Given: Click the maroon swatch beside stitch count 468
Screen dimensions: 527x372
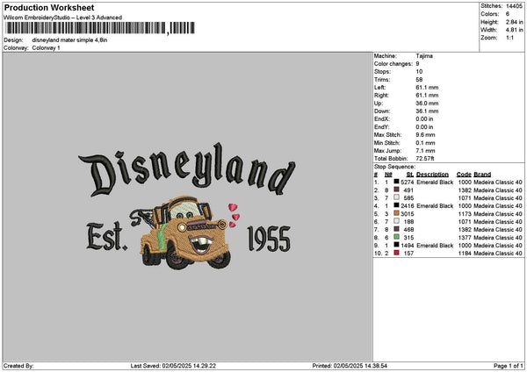Looking at the screenshot, I should [397, 229].
